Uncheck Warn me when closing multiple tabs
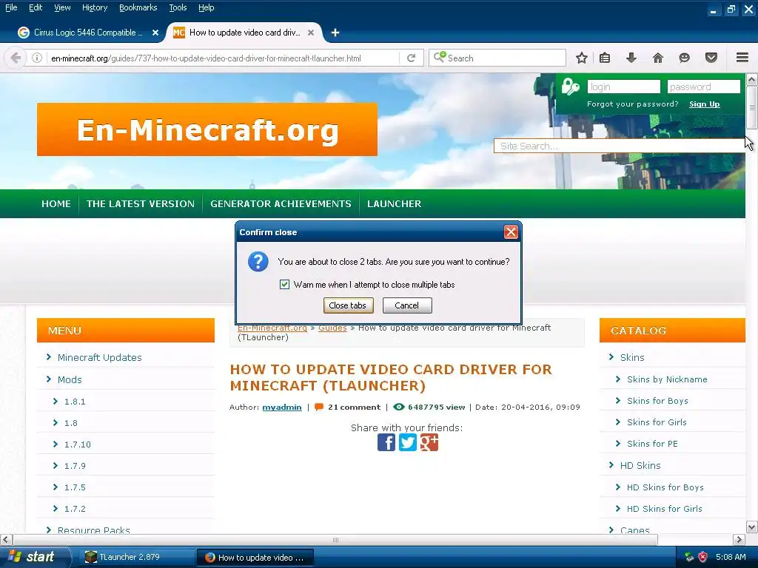Screen dimensions: 758x568 [284, 285]
